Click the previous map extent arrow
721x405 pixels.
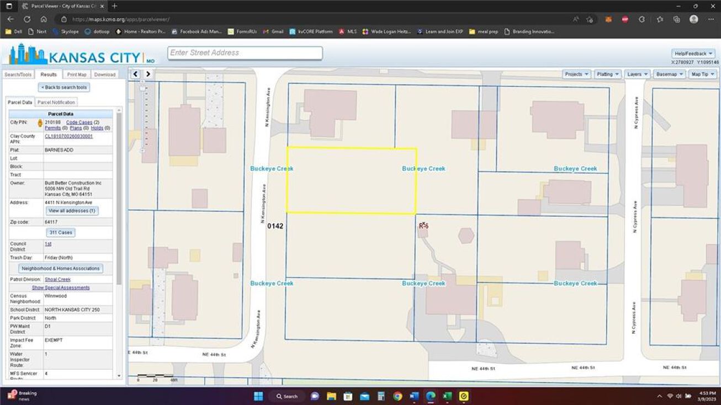(x=136, y=74)
